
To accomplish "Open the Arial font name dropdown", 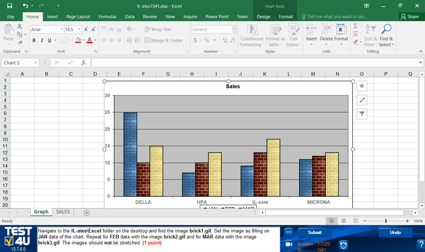I will [62, 29].
